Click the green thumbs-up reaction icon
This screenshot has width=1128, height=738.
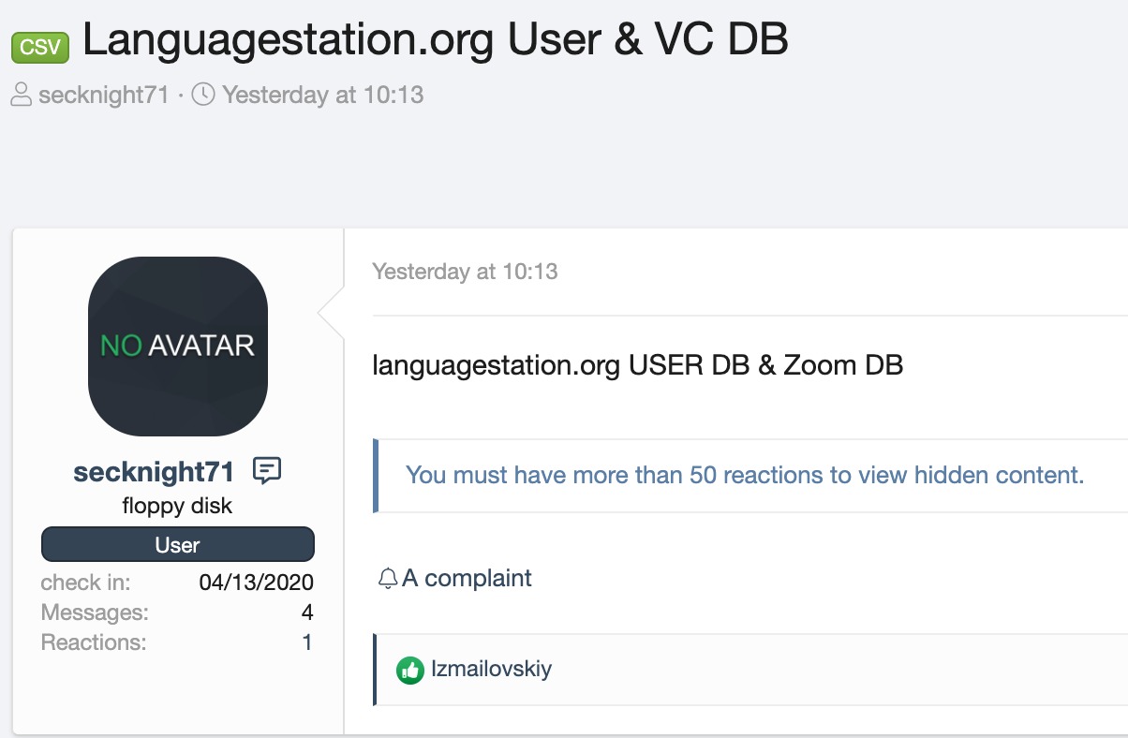(410, 670)
